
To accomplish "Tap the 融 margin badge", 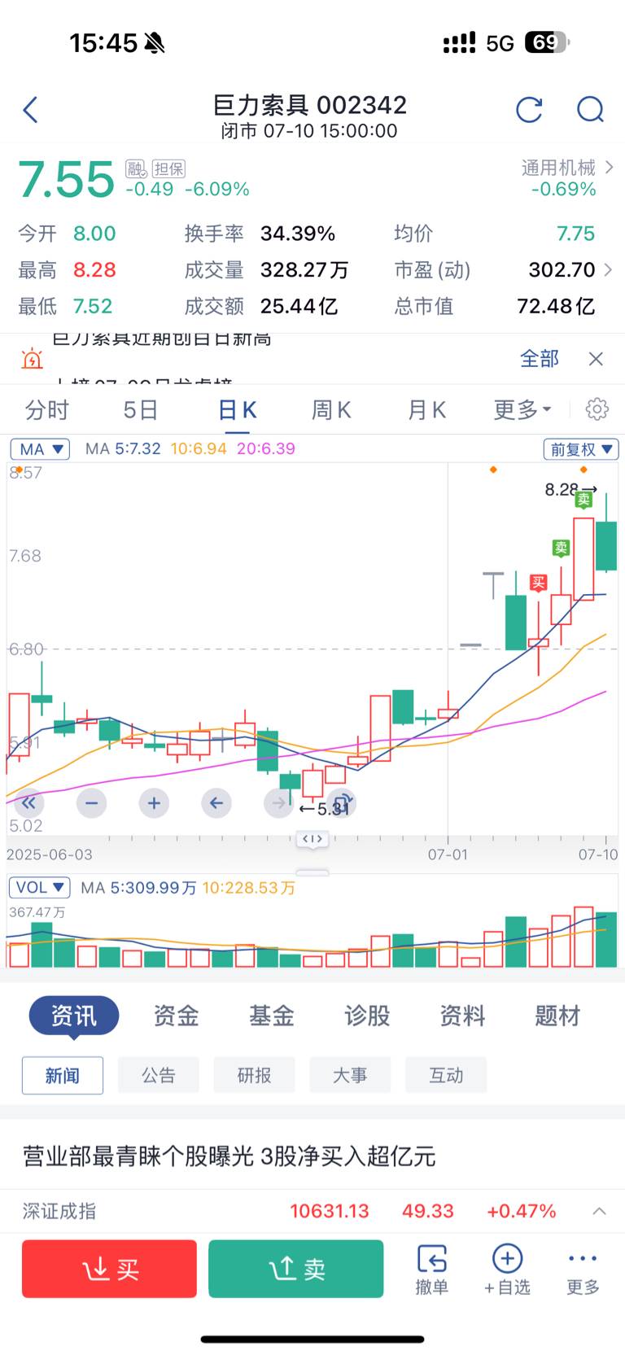I will pos(136,168).
